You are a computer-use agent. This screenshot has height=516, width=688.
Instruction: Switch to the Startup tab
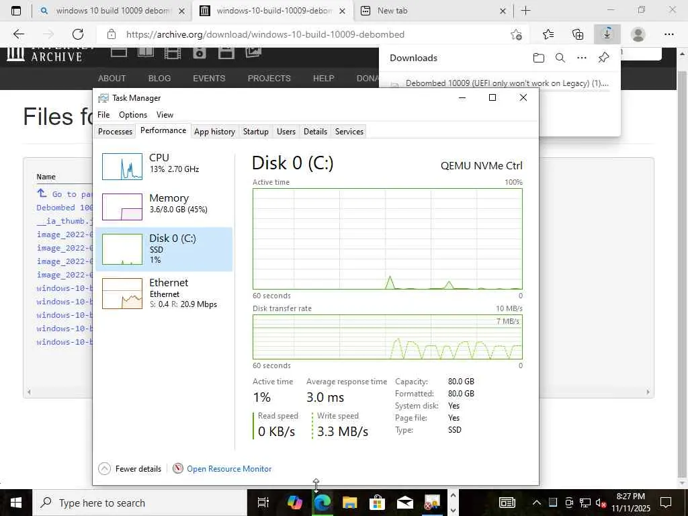pyautogui.click(x=256, y=131)
